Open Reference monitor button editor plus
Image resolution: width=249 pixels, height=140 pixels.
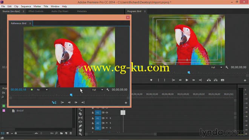(x=126, y=103)
